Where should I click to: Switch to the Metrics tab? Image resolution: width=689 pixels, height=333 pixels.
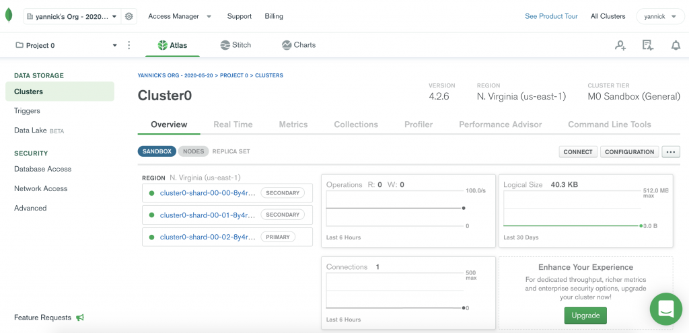point(293,124)
